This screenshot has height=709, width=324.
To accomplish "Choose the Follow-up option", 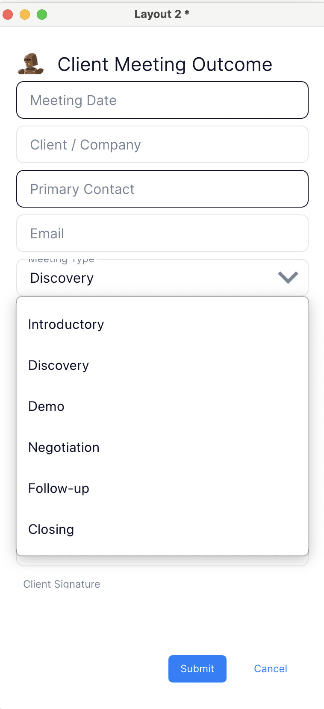I will (x=59, y=489).
